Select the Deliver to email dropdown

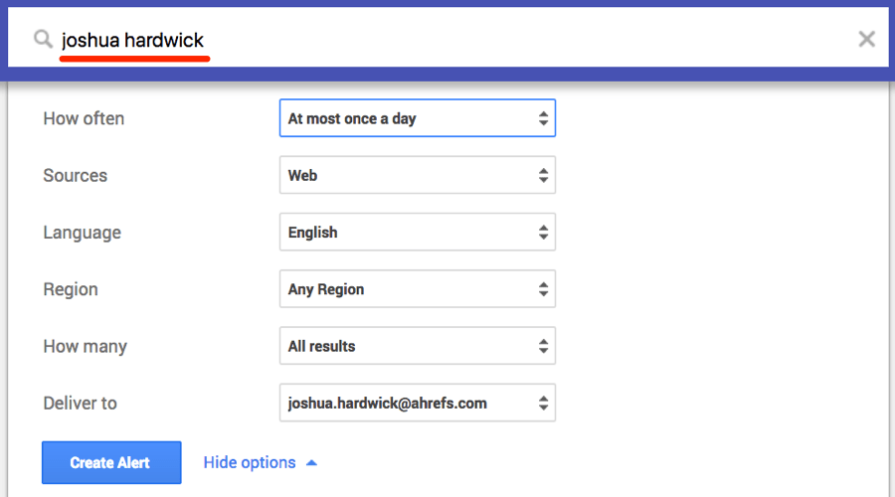coord(417,404)
